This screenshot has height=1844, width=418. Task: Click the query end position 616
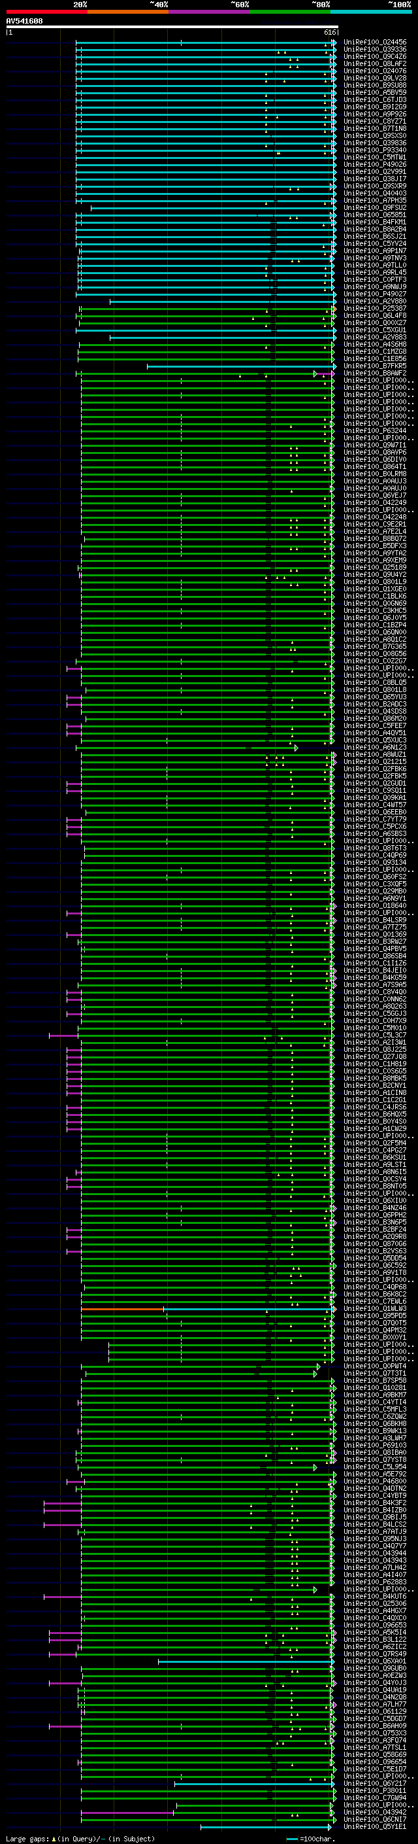click(x=329, y=32)
